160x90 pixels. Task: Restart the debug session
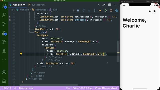[106, 10]
